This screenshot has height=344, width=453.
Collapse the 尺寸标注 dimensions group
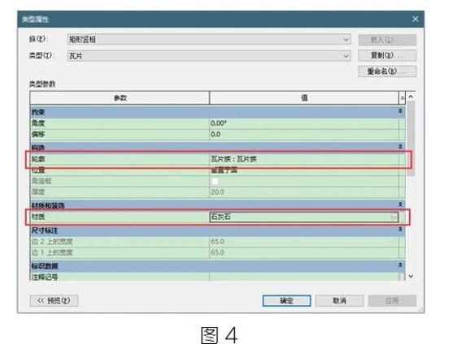[400, 230]
